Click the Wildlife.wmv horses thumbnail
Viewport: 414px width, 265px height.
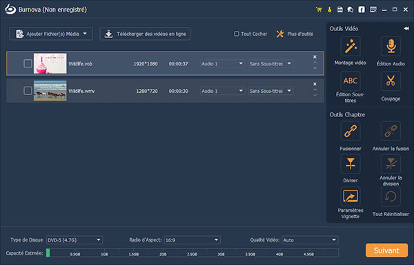[x=50, y=91]
